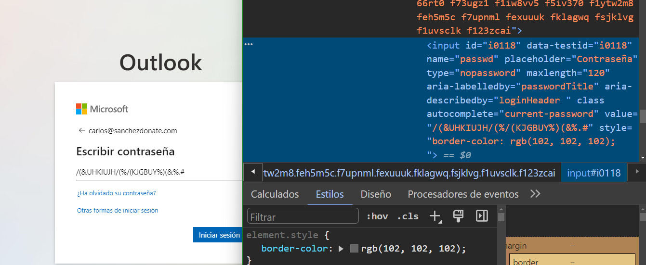Open the paintbrush rendering emulation icon
Viewport: 646px width, 265px height.
(458, 216)
